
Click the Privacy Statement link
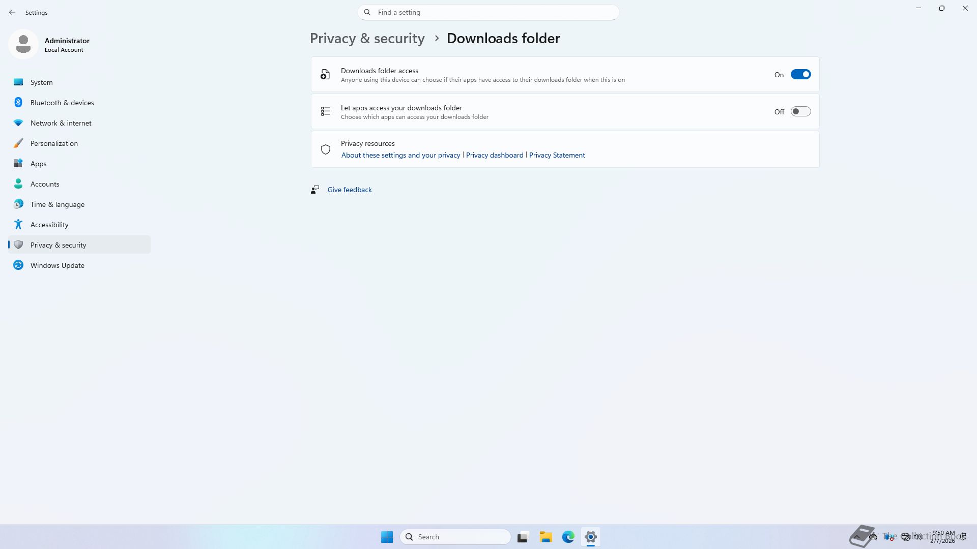pyautogui.click(x=557, y=156)
